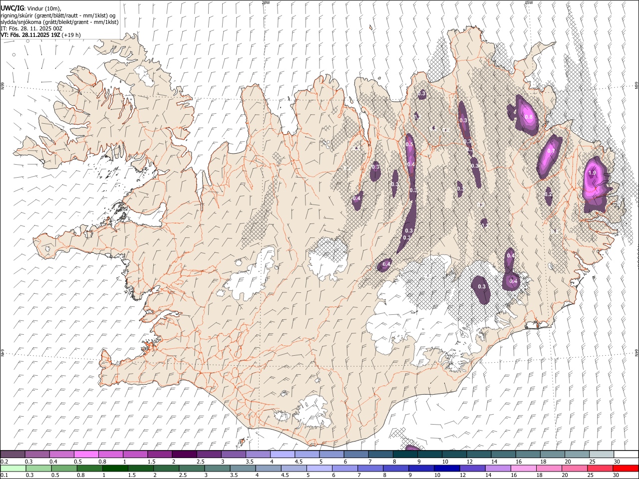
Task: Pick the light pink 16 rain legend swatch
Action: [x=523, y=468]
